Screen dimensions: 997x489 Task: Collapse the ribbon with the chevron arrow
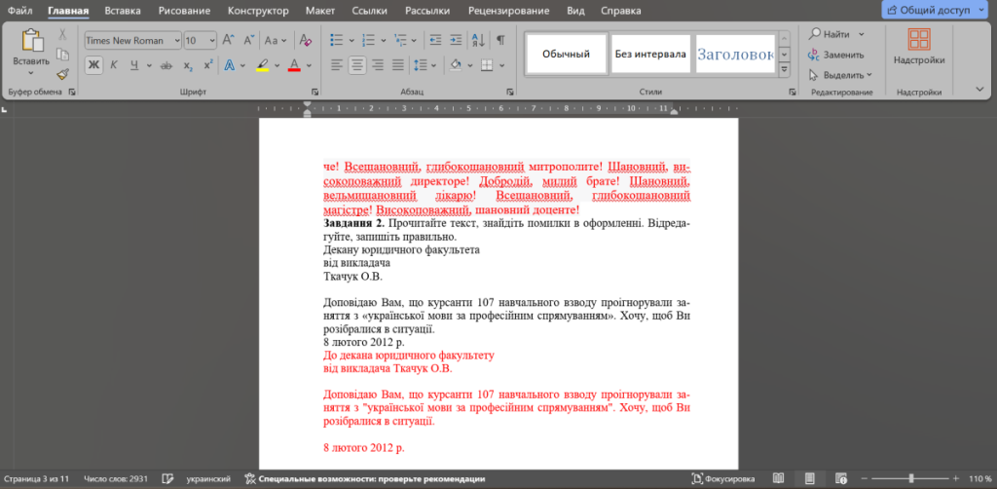tap(979, 91)
